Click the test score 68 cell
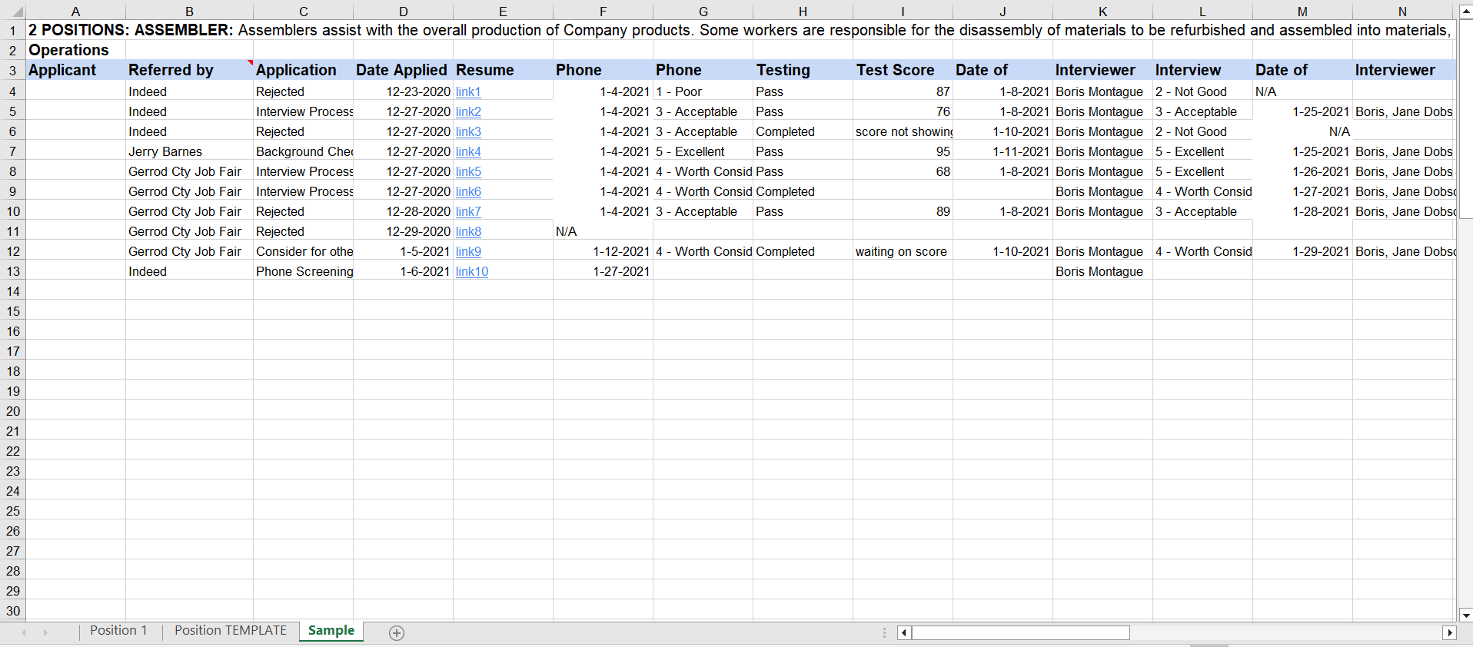Image resolution: width=1473 pixels, height=647 pixels. pos(903,171)
